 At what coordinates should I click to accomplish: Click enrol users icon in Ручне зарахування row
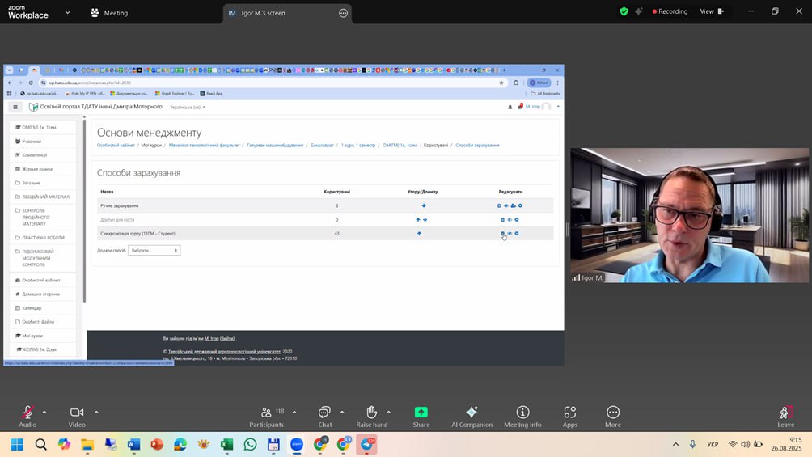513,206
